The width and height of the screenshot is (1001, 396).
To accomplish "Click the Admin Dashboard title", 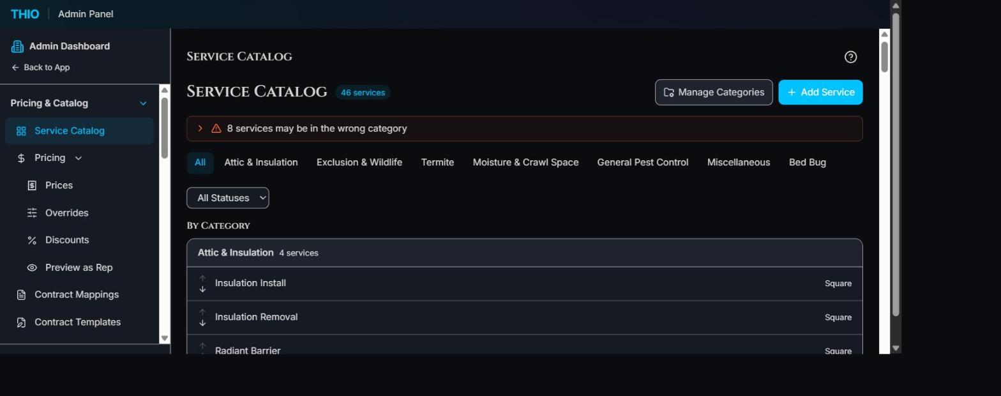I will coord(70,46).
